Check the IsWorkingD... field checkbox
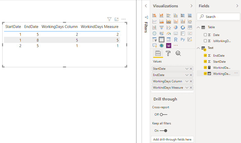 pos(205,41)
